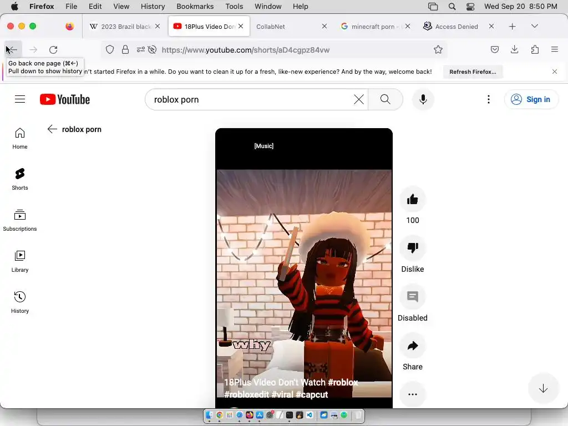Open Firefox View pinned tab

pyautogui.click(x=69, y=26)
